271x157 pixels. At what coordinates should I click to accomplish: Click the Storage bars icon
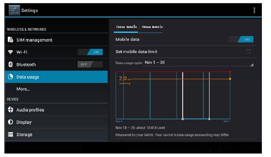10,134
